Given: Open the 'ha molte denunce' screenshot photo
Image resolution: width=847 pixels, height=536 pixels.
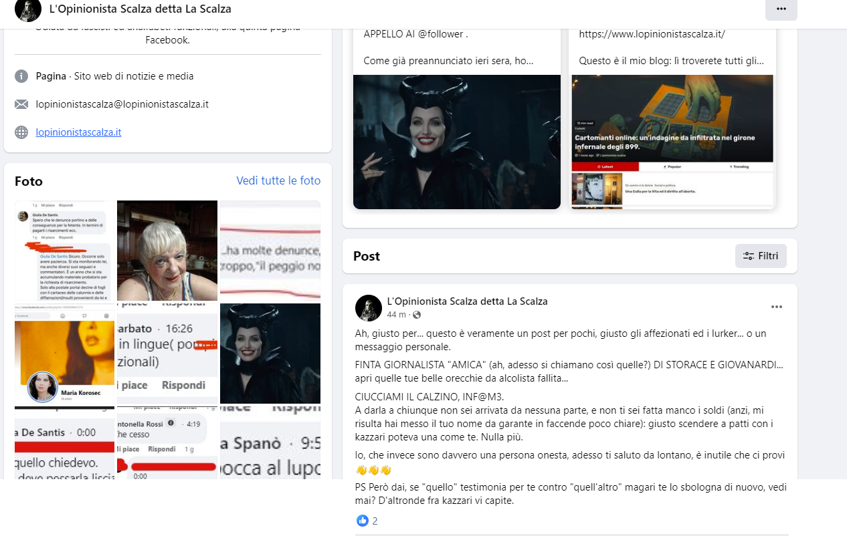Looking at the screenshot, I should 270,251.
